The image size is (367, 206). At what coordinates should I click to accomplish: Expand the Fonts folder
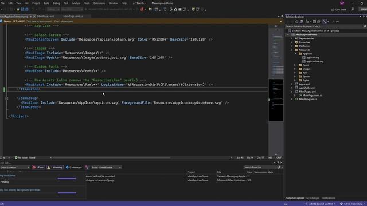point(295,65)
